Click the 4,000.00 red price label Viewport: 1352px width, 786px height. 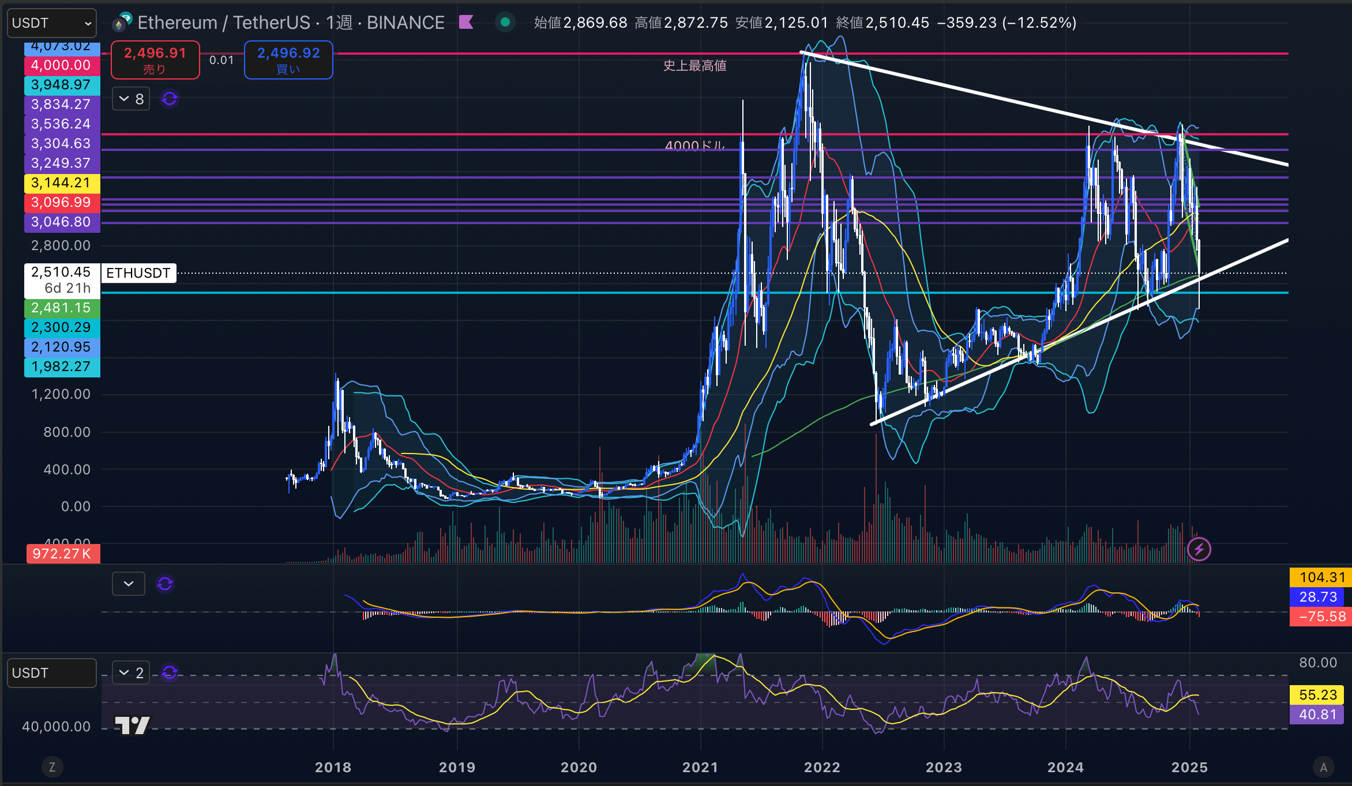pos(62,65)
